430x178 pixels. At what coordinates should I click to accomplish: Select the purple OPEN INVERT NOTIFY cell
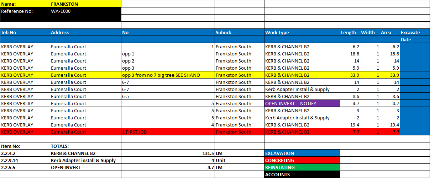pos(302,103)
